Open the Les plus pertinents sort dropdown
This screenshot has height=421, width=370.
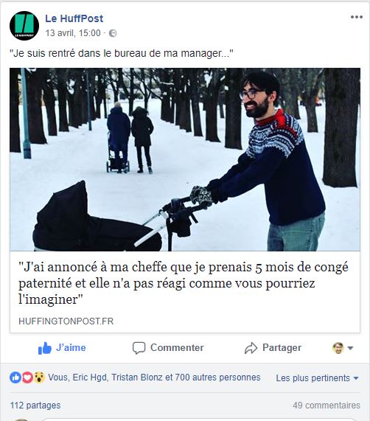click(x=318, y=378)
